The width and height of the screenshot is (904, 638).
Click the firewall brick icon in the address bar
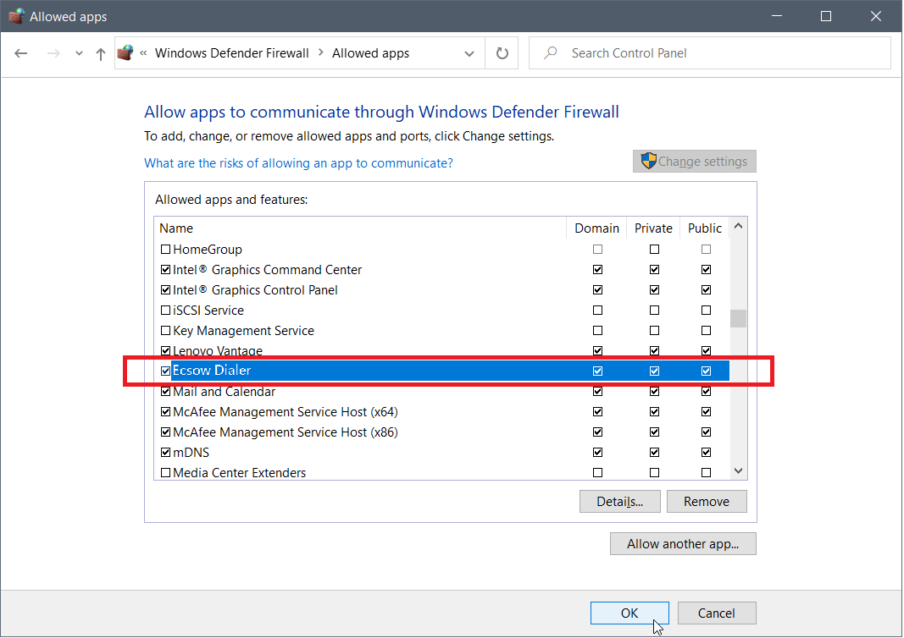click(125, 52)
